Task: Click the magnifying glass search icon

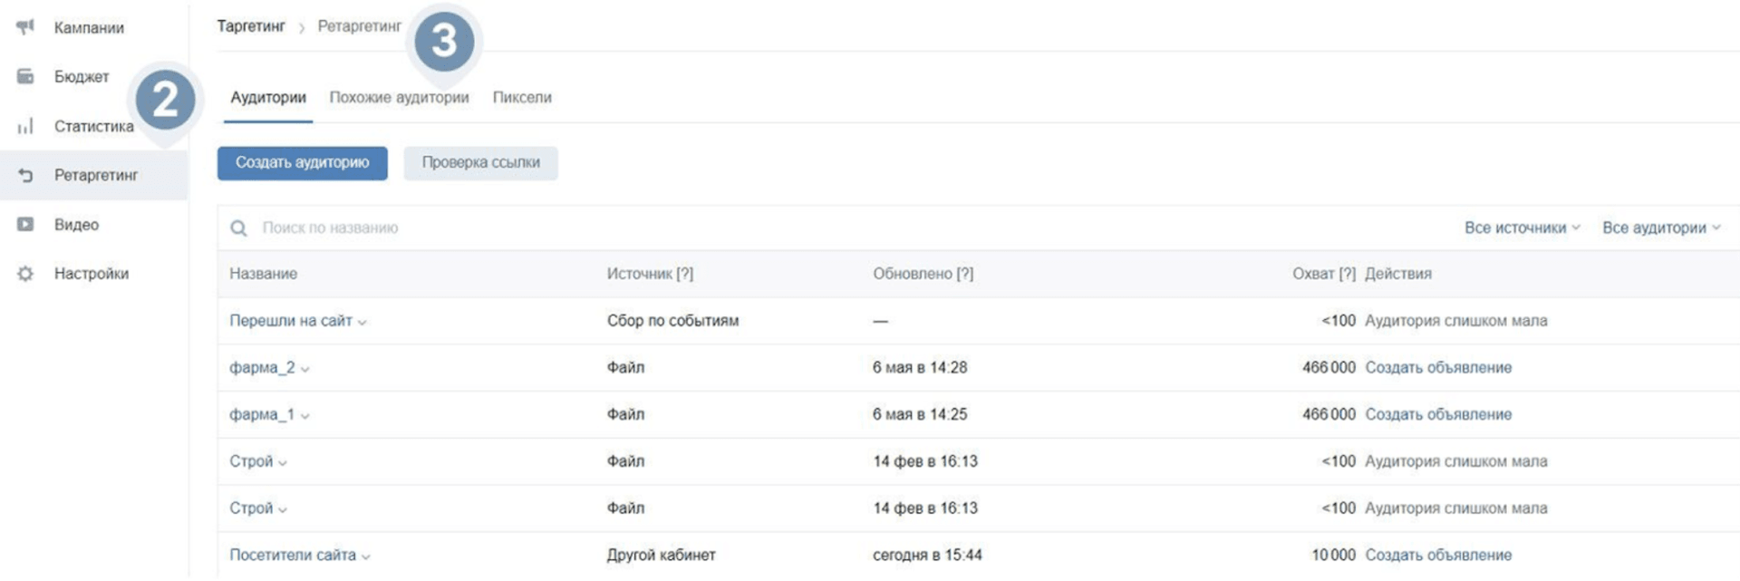Action: (x=238, y=228)
